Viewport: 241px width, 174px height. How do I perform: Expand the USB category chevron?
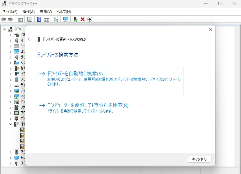10,163
